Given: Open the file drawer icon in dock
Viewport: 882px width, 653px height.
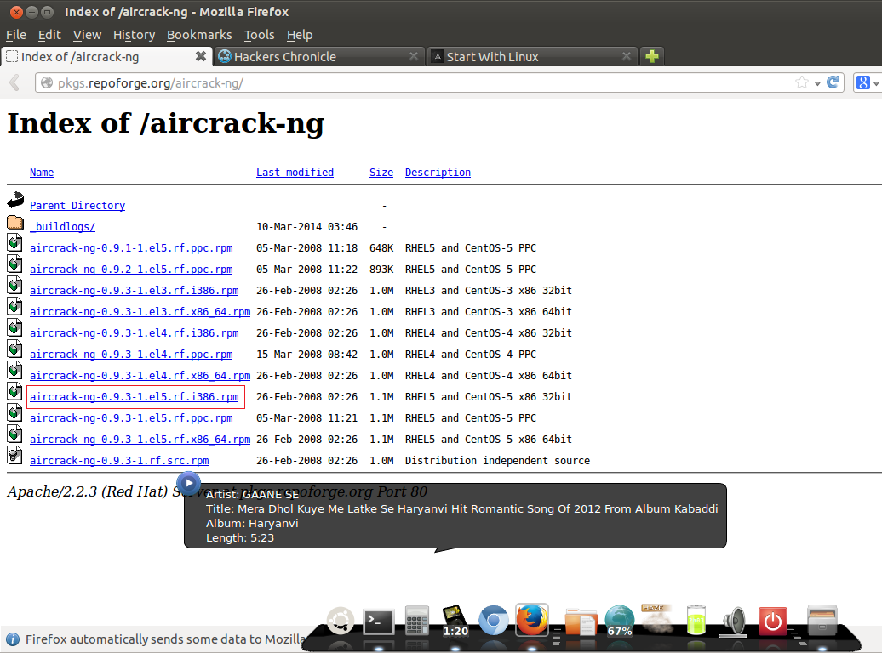Looking at the screenshot, I should pos(822,621).
